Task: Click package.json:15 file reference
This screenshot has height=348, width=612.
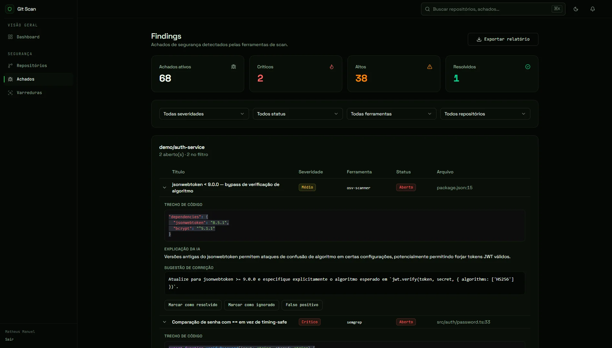Action: tap(455, 188)
